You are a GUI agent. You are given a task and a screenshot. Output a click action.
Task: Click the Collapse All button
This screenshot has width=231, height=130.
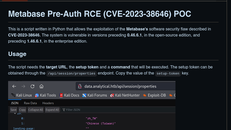(35, 110)
